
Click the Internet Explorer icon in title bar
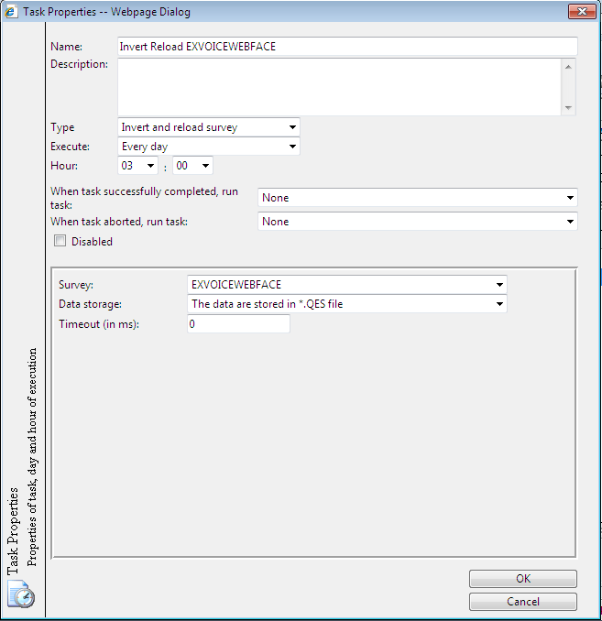12,12
